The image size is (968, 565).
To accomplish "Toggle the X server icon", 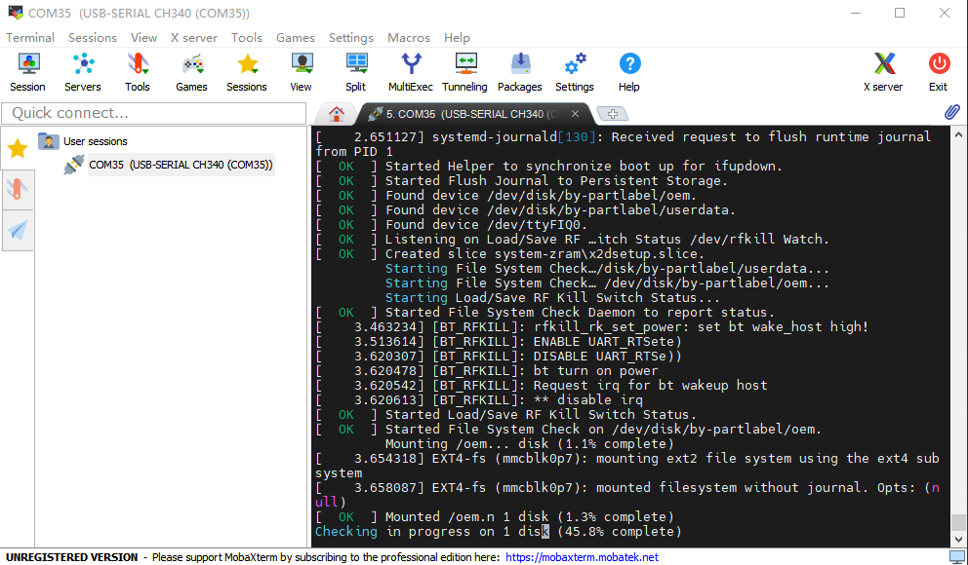I will (883, 72).
